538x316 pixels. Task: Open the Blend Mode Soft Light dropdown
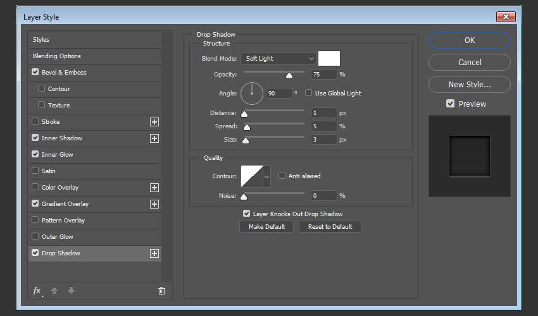pyautogui.click(x=278, y=59)
